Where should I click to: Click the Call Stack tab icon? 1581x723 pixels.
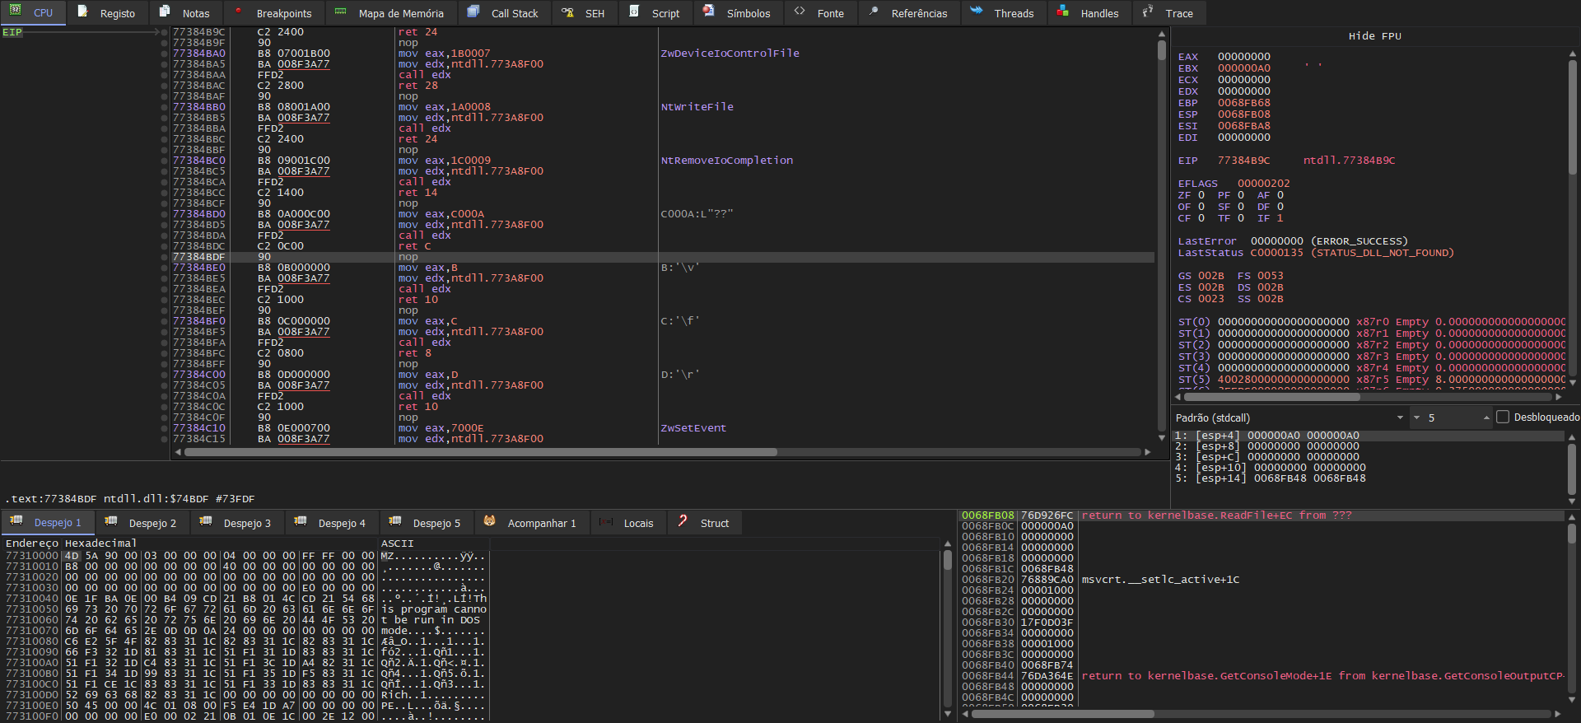coord(473,12)
